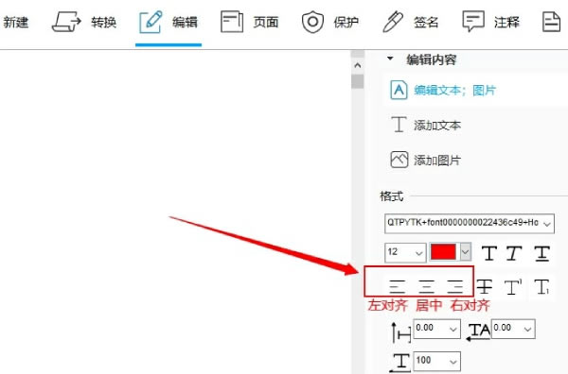Click the protect shield icon
Viewport: 568px width, 374px height.
pyautogui.click(x=312, y=22)
